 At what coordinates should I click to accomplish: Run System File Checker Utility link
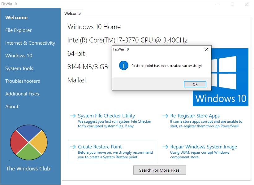(106, 116)
